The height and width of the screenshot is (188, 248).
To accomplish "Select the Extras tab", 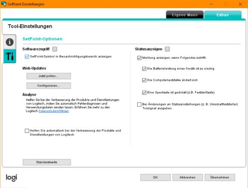I will coord(223,15).
